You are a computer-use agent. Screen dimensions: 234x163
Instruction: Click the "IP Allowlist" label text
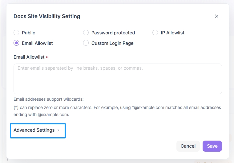172,33
